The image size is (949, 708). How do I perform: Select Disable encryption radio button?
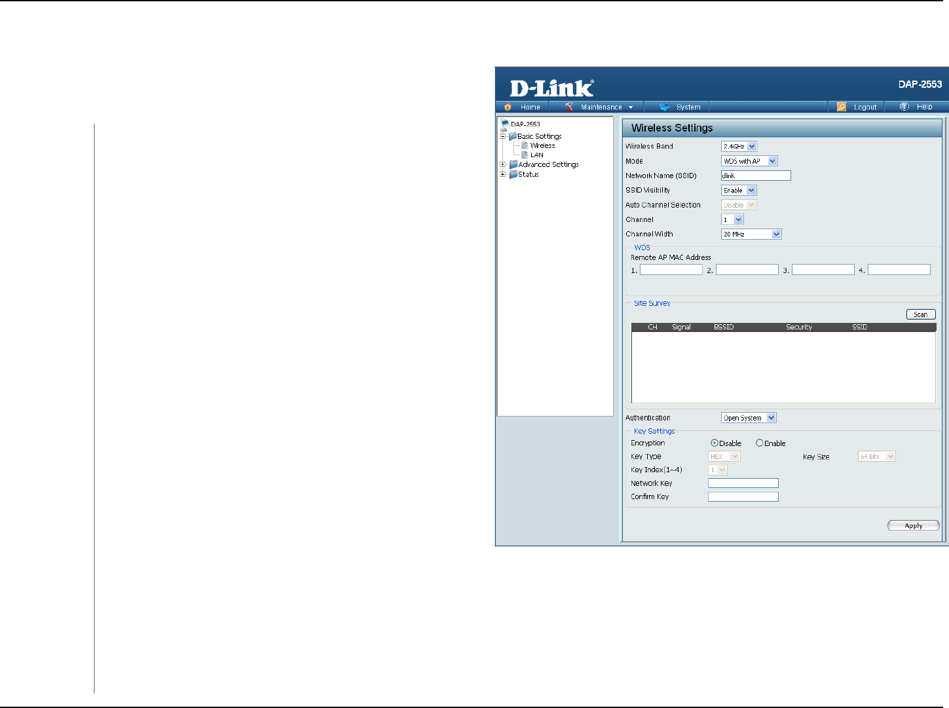tap(715, 443)
